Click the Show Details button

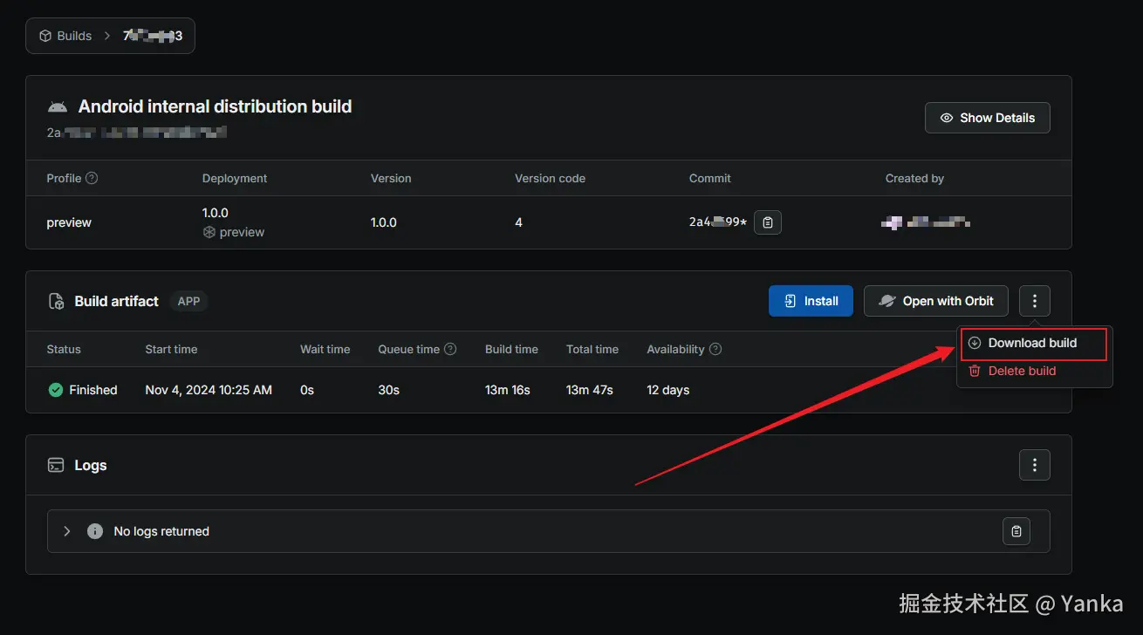click(x=987, y=118)
